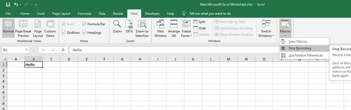Open the Customize Quick Access Toolbar arrow
Viewport: 351px width, 110px height.
[x=36, y=5]
